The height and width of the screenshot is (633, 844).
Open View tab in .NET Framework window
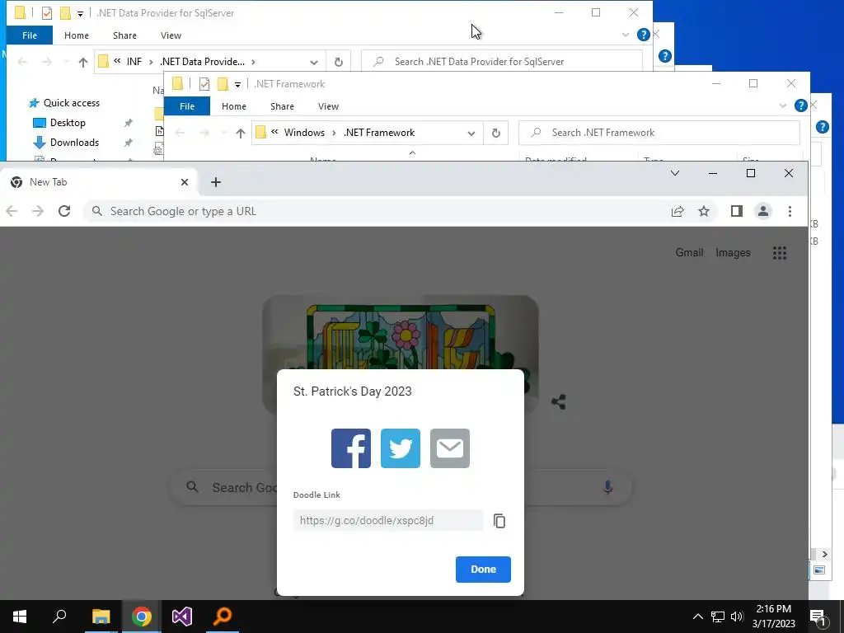[328, 106]
